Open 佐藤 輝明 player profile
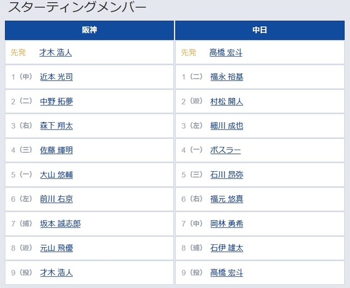Image resolution: width=350 pixels, height=288 pixels. pyautogui.click(x=56, y=150)
